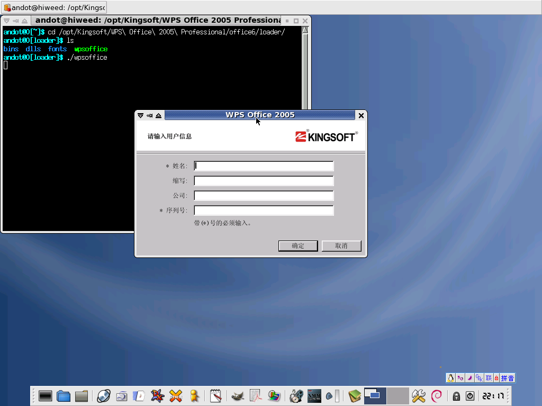This screenshot has height=406, width=542.
Task: Click the 带(*)号的必须输入 note text
Action: tap(223, 223)
